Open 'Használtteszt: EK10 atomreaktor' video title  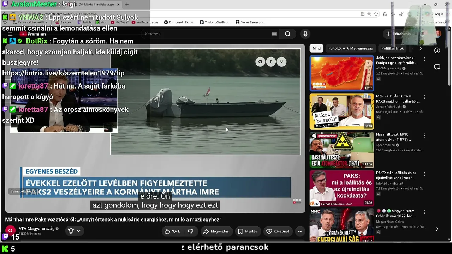pos(393,137)
